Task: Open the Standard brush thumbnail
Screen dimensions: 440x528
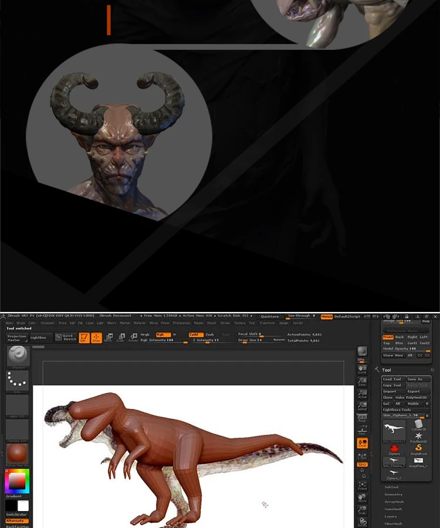Action: 18,356
